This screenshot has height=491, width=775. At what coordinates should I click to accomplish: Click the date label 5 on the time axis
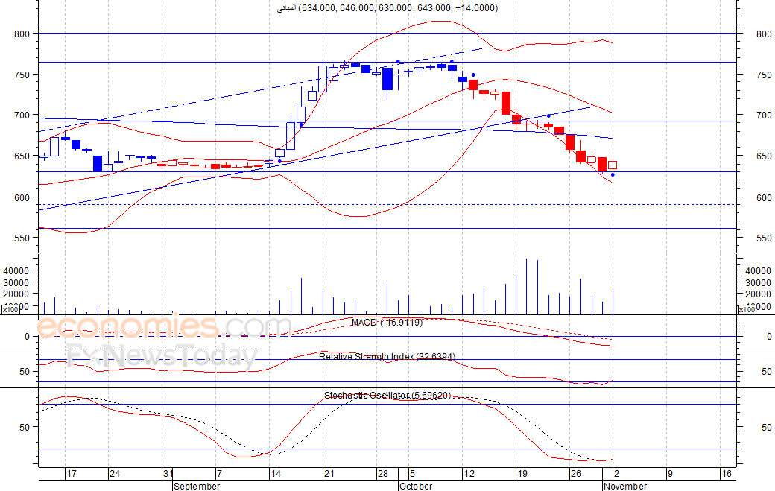point(412,474)
